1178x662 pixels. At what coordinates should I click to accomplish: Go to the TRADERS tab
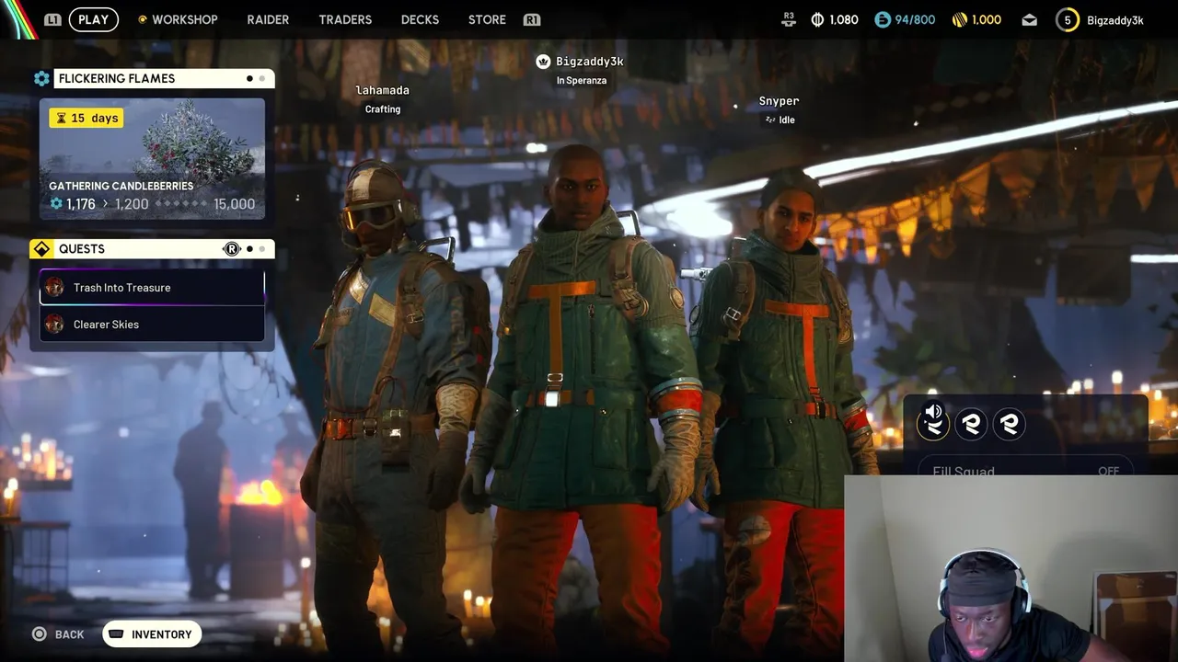[345, 19]
